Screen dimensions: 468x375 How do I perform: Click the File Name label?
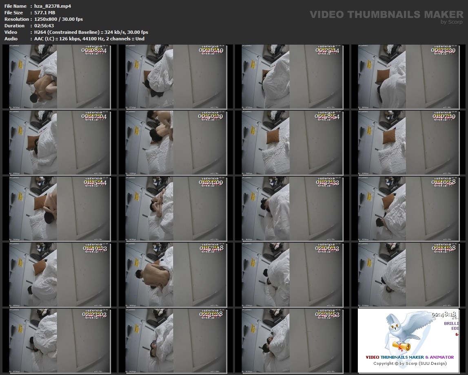16,6
